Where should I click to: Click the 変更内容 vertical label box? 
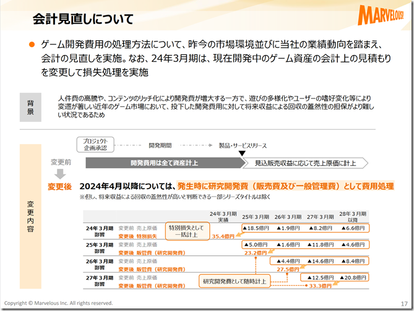coord(30,216)
